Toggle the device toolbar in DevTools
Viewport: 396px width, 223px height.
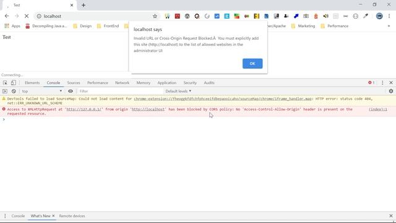pyautogui.click(x=14, y=82)
